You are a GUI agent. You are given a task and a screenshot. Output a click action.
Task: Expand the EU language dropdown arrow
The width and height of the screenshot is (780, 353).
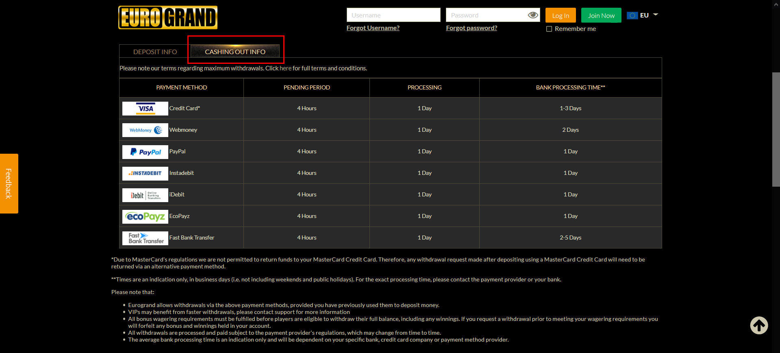click(x=655, y=15)
